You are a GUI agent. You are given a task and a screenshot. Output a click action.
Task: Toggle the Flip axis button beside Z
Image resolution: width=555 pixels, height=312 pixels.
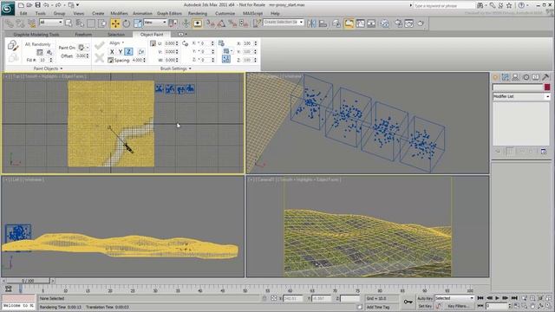point(140,52)
